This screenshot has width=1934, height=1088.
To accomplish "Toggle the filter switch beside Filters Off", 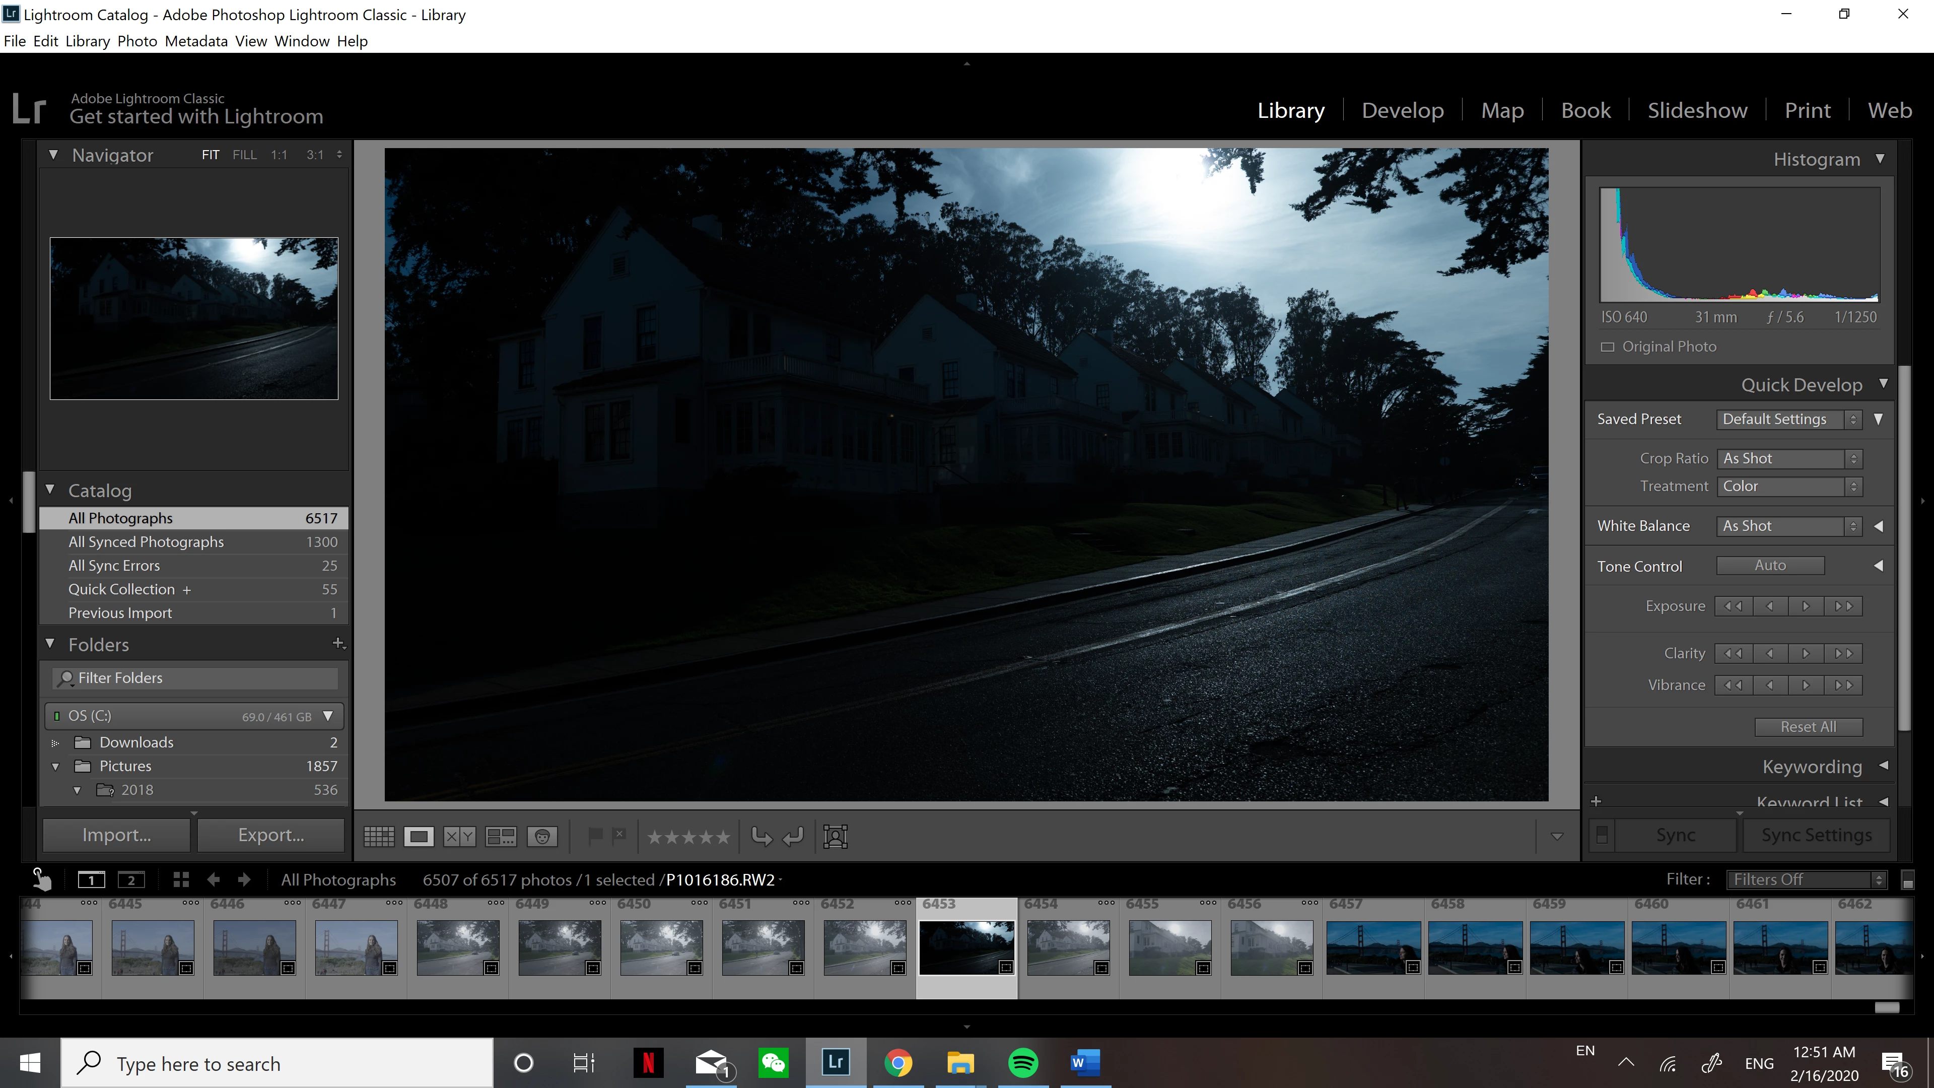I will coord(1908,880).
